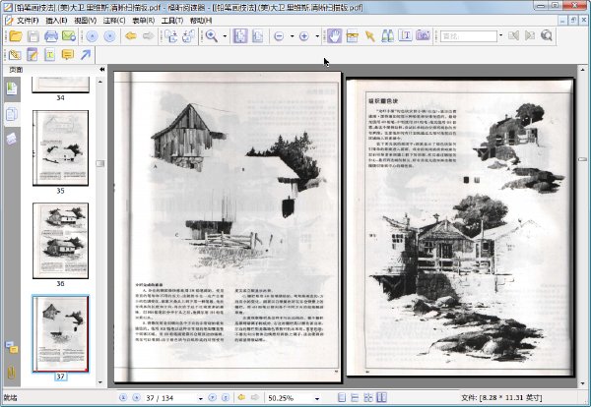Open a file with the folder icon

coord(16,36)
